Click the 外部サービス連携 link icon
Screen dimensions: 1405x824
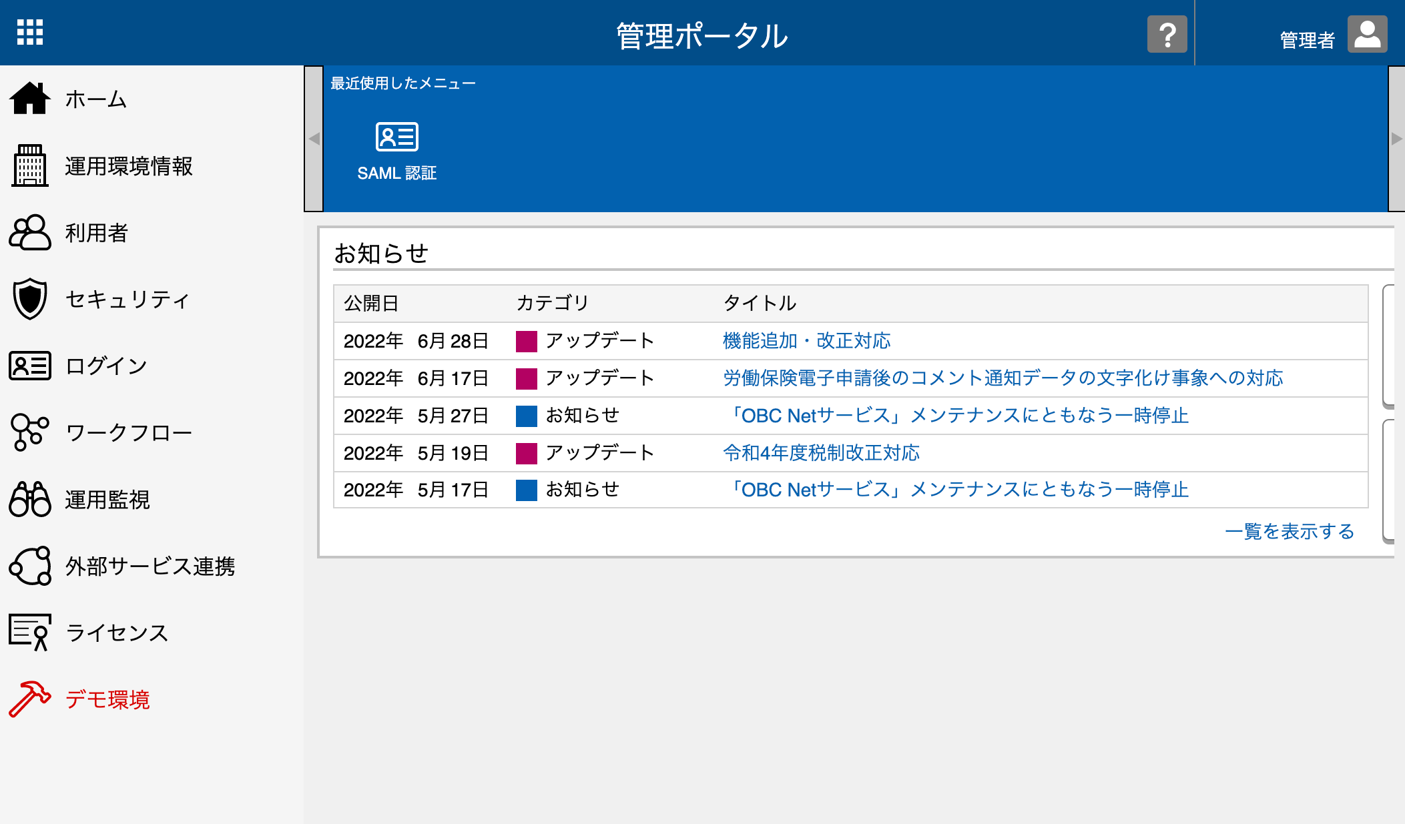pos(29,566)
